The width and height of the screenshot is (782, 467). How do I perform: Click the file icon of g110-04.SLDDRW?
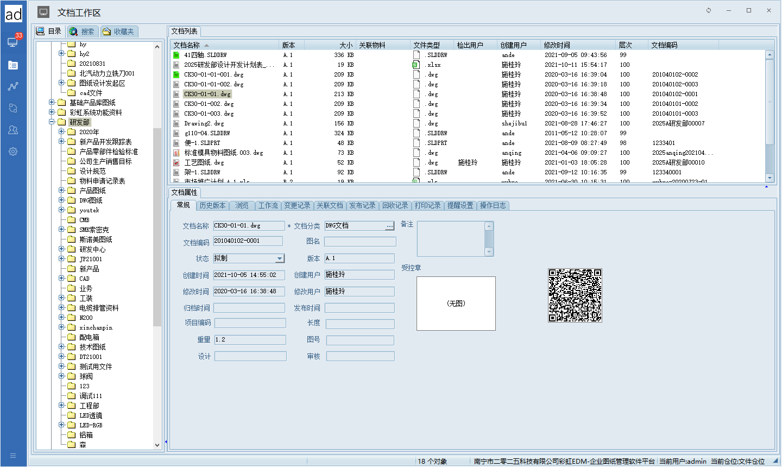(176, 133)
